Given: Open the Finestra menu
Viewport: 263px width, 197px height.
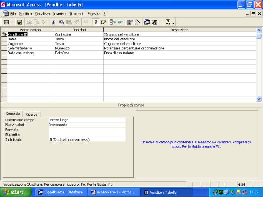Looking at the screenshot, I should (94, 14).
